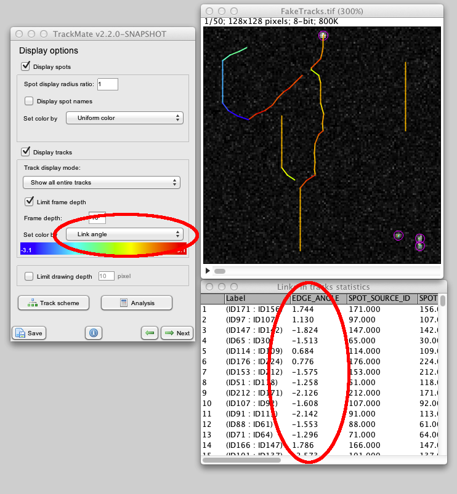This screenshot has width=457, height=494.
Task: Uncheck Limit frame depth
Action: tap(29, 201)
